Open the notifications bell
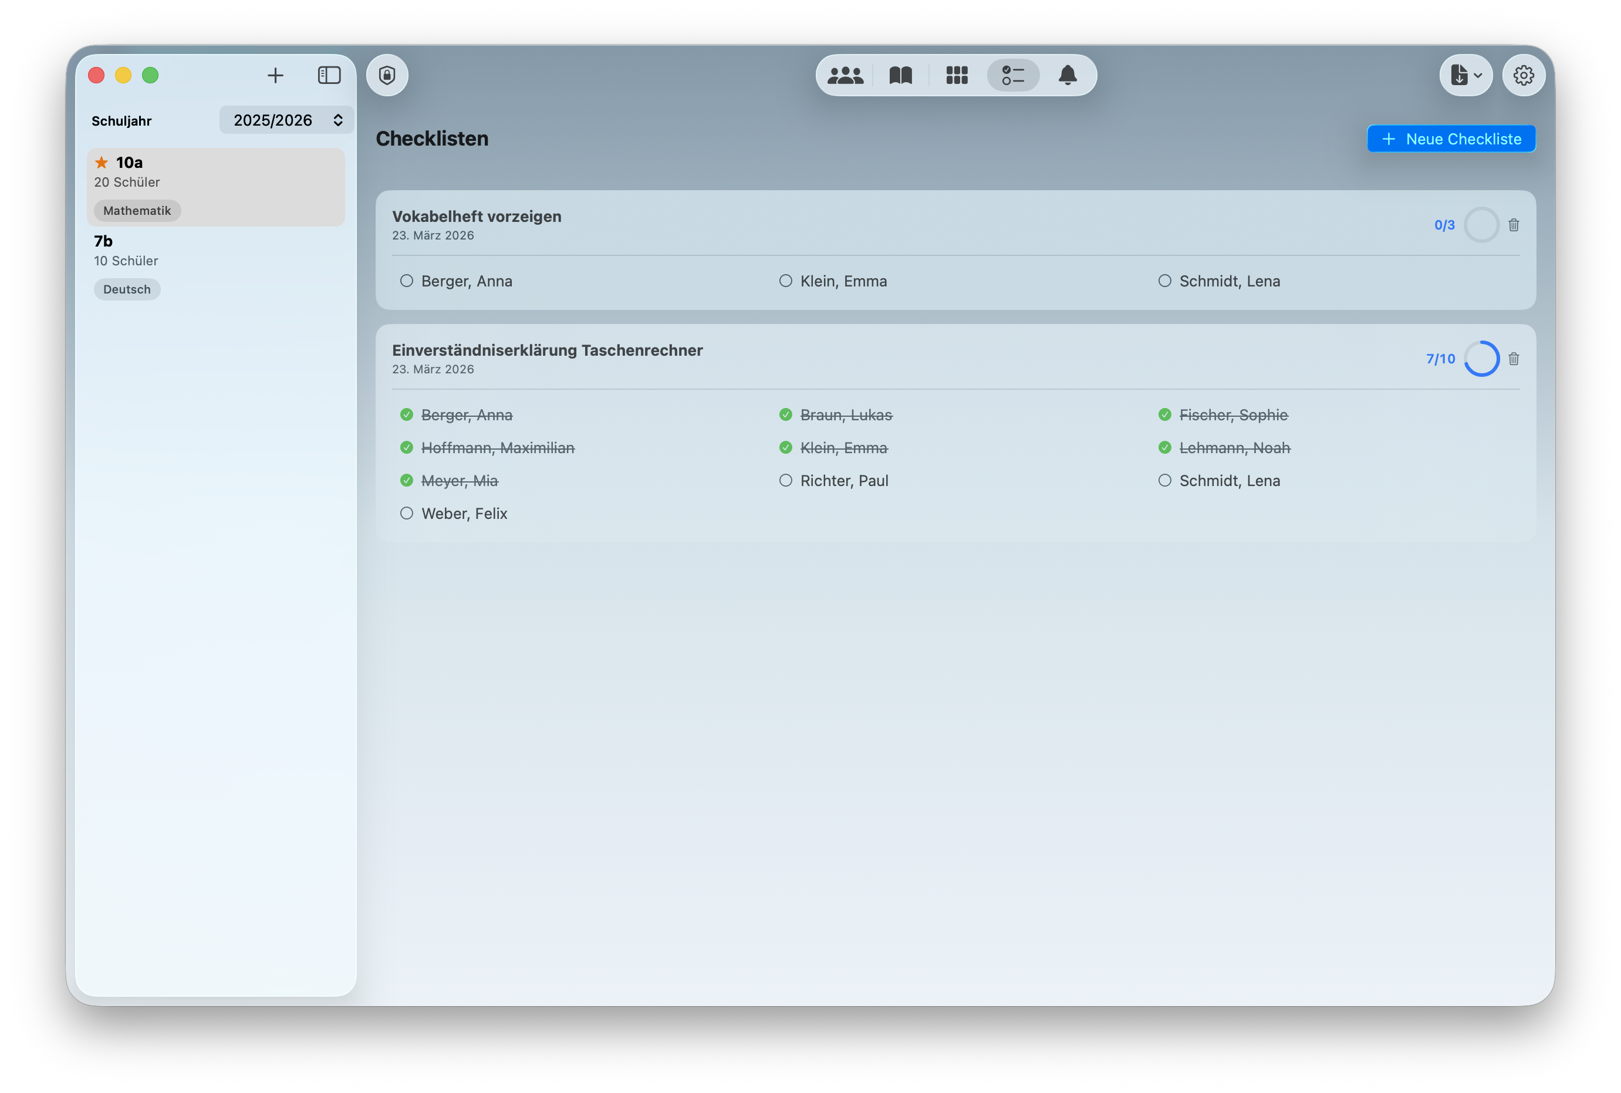 coord(1067,75)
